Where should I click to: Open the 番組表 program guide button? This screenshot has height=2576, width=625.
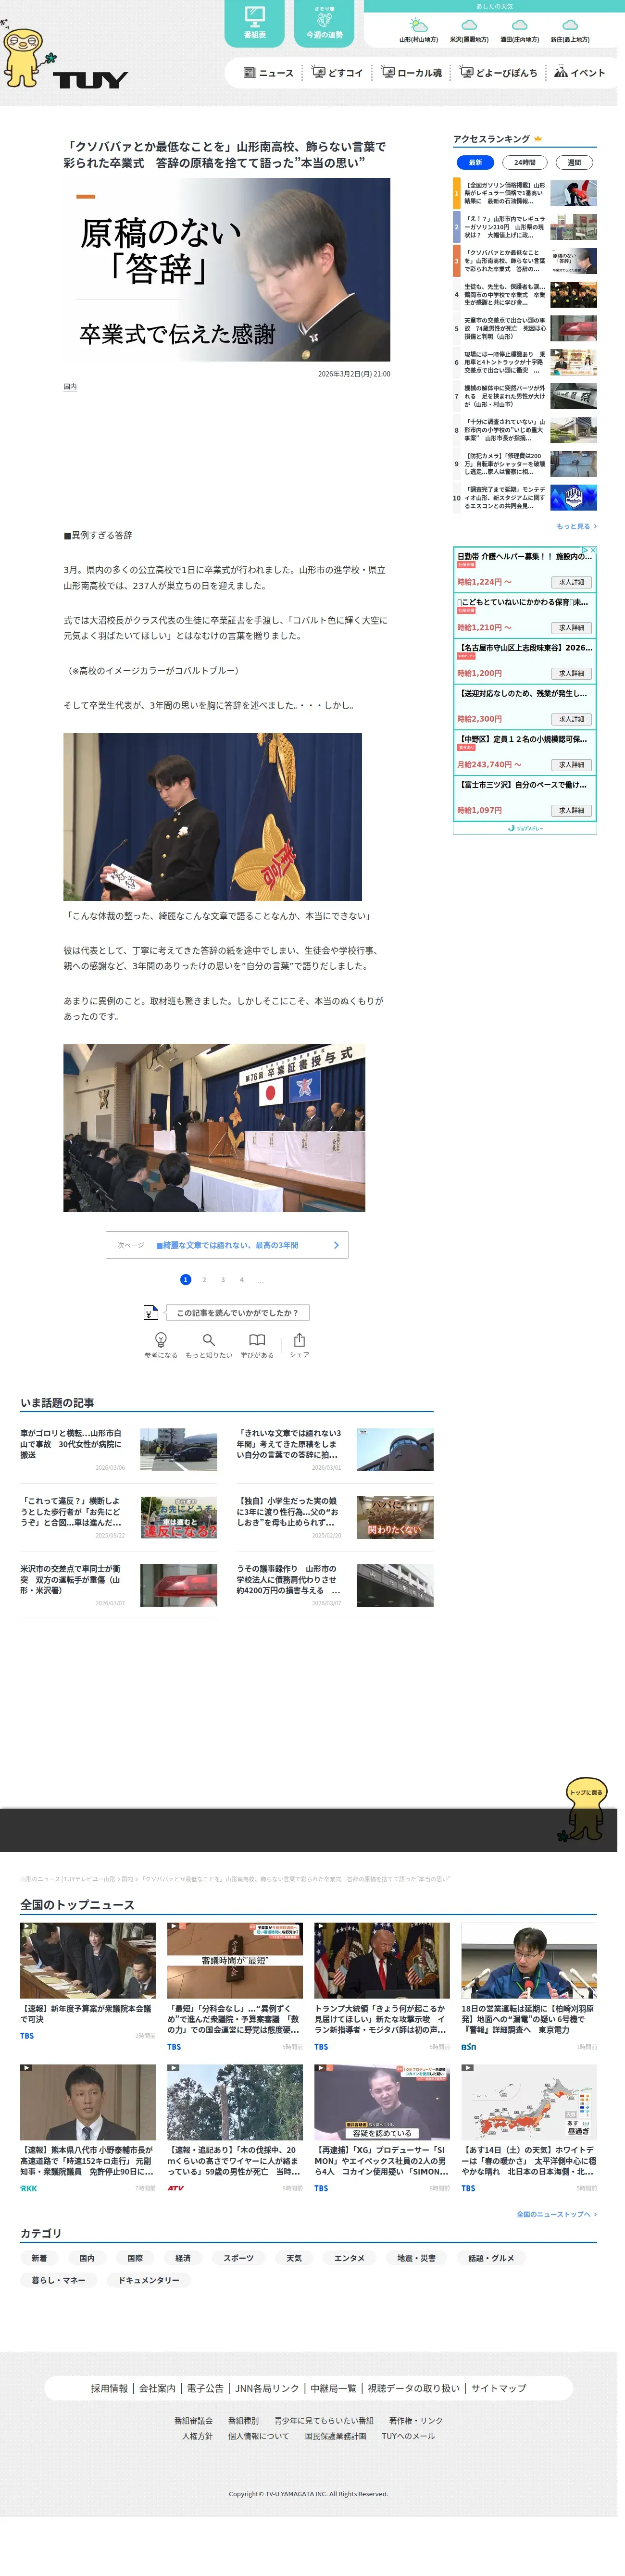(x=255, y=24)
